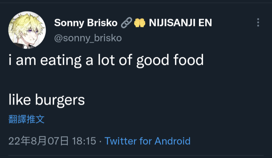Viewport: 272px width, 158px height.
Task: Open Sonny Brisko's profile picture
Action: pyautogui.click(x=27, y=30)
